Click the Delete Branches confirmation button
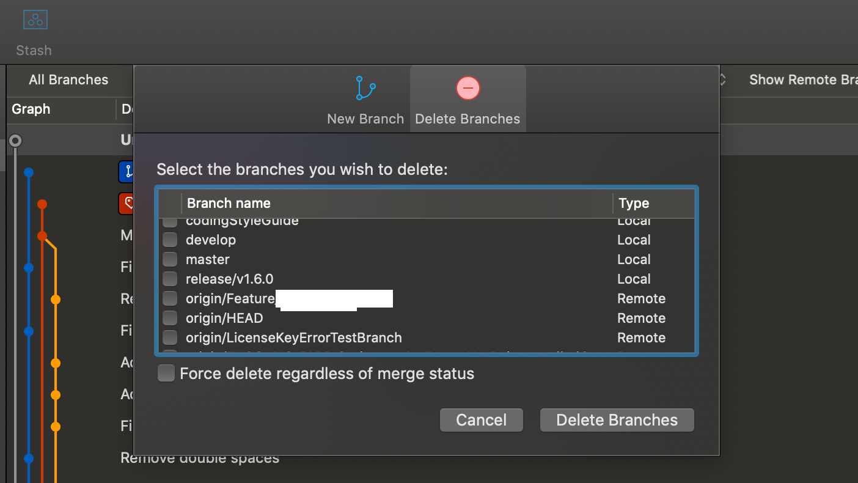This screenshot has width=858, height=483. tap(616, 420)
